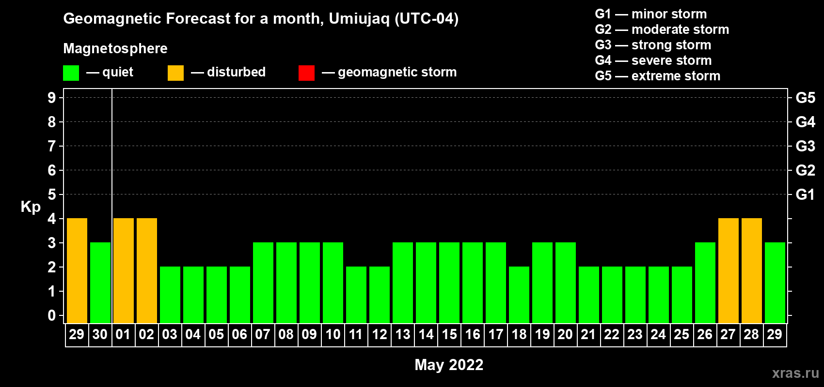The height and width of the screenshot is (387, 824).
Task: Click date label '17' on the axis
Action: point(495,335)
